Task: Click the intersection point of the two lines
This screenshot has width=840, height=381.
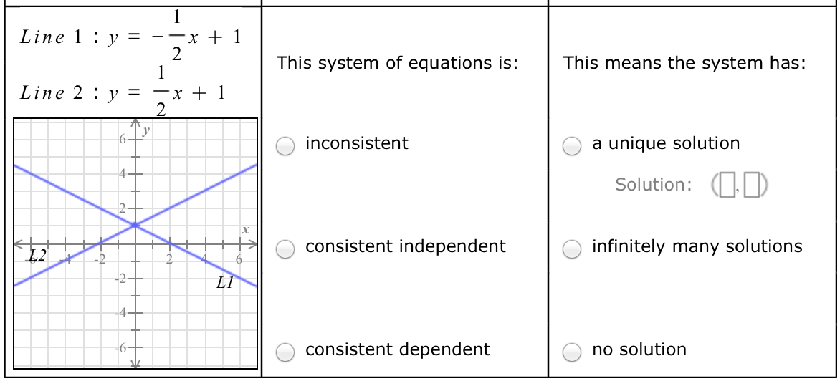Action: [135, 226]
